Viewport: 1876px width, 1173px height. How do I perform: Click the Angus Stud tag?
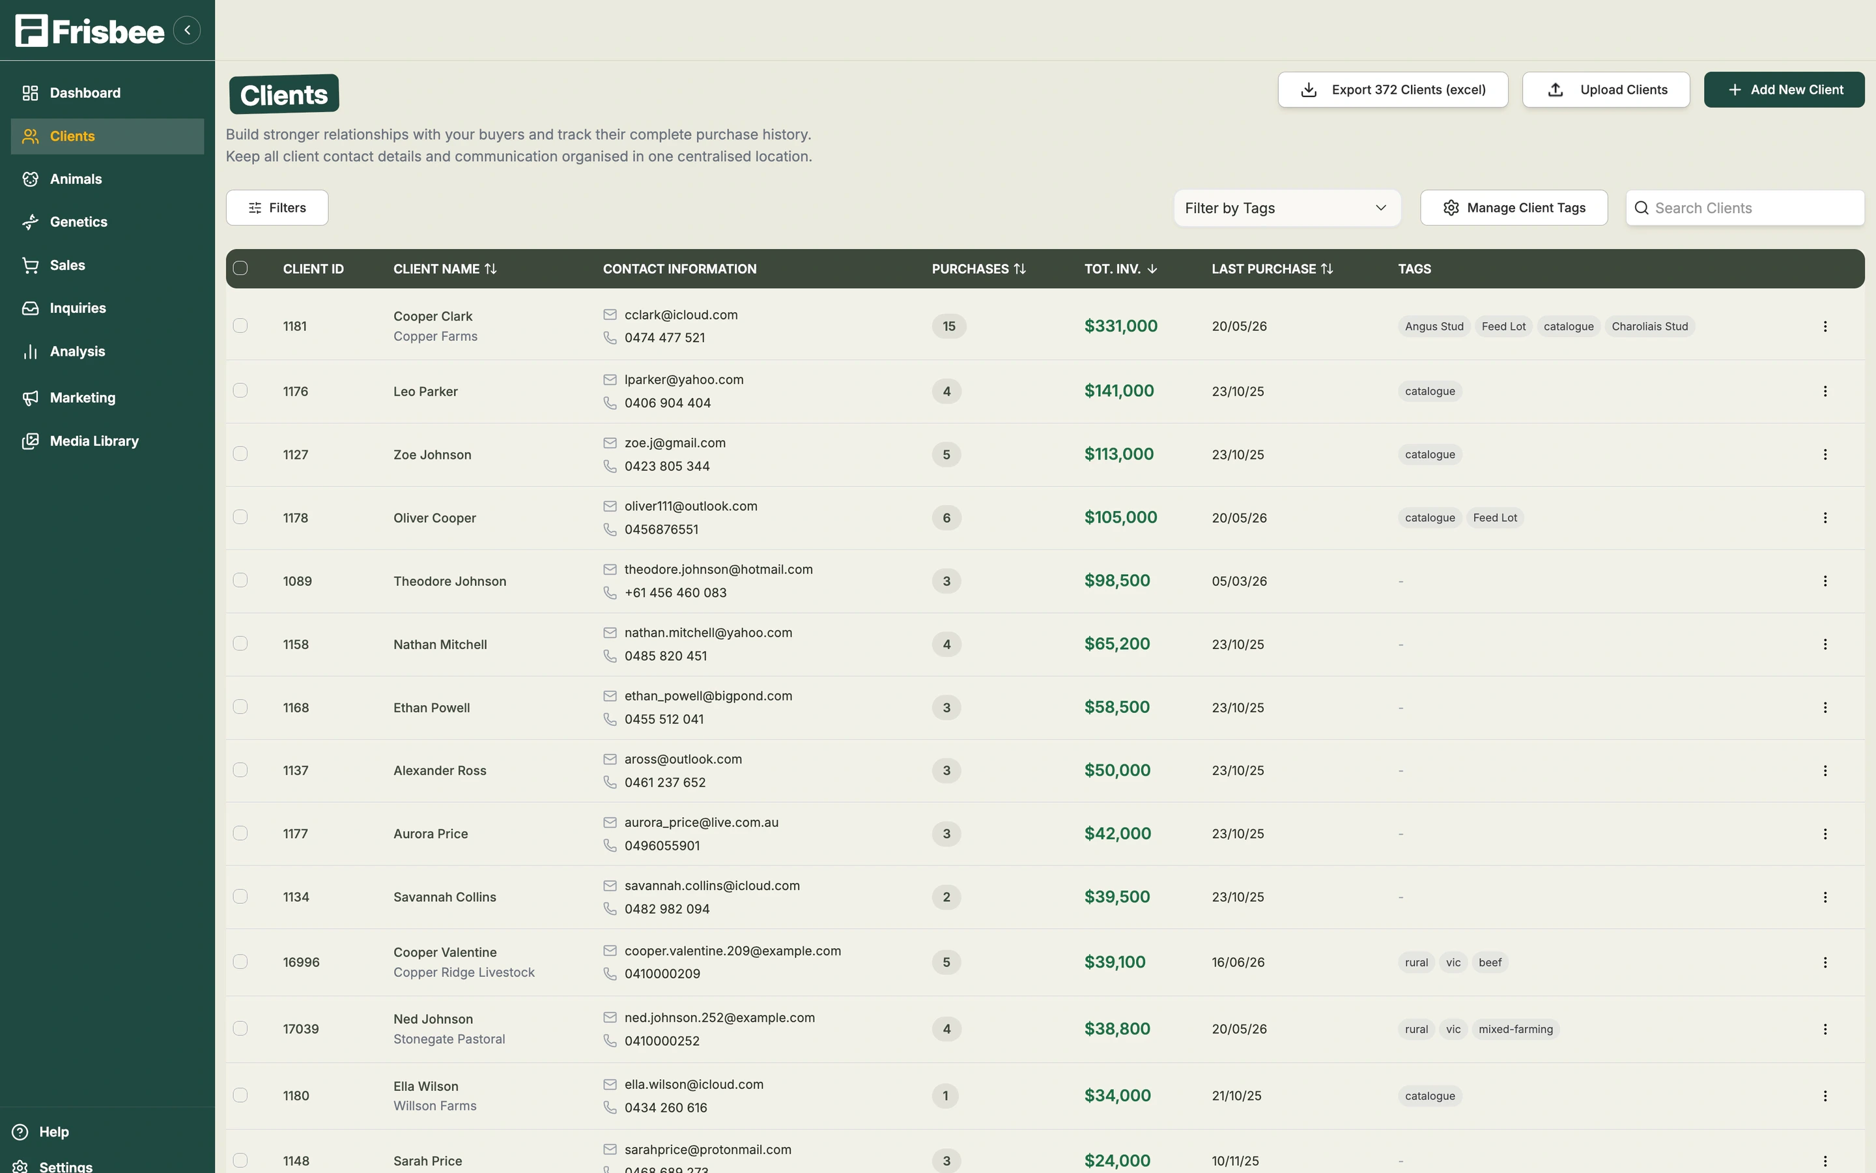1434,326
